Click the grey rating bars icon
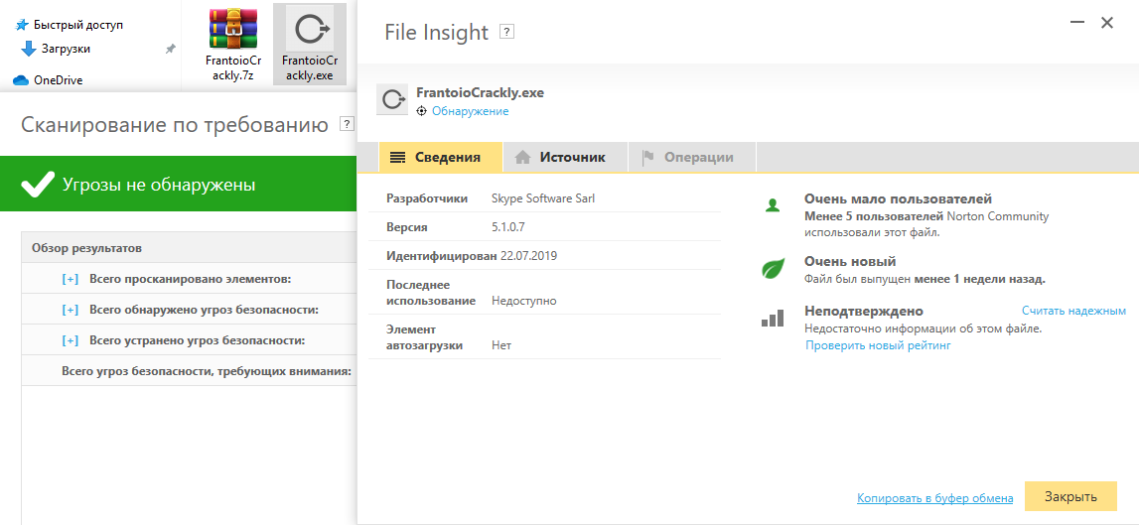 point(773,318)
